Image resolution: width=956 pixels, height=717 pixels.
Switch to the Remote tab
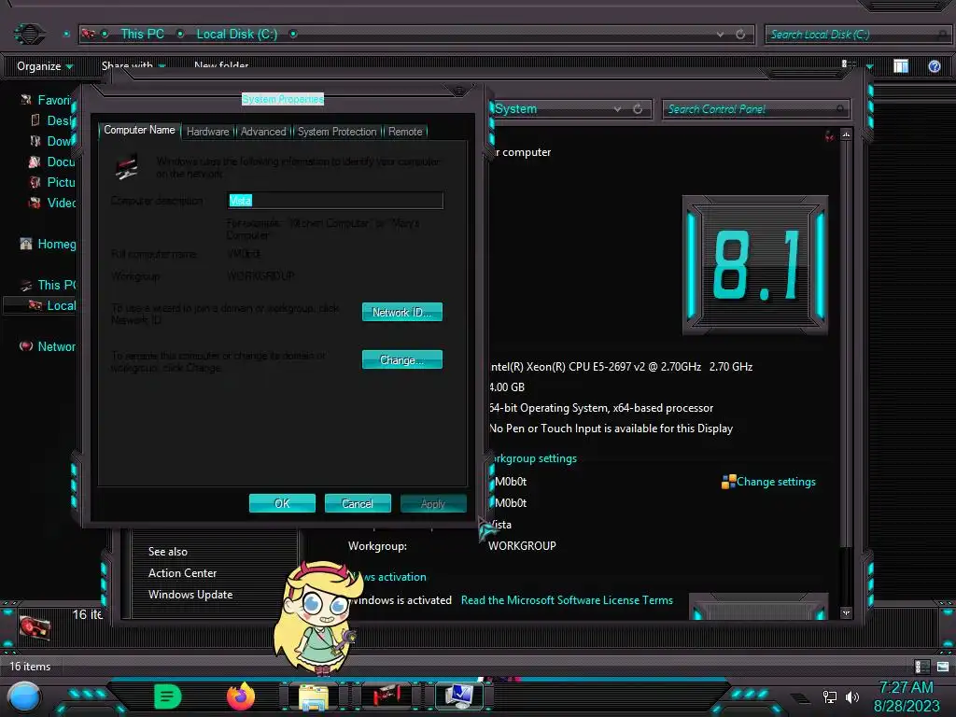405,132
